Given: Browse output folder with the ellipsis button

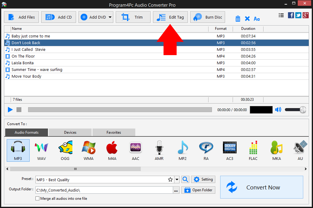Looking at the screenshot, I should pyautogui.click(x=176, y=189).
